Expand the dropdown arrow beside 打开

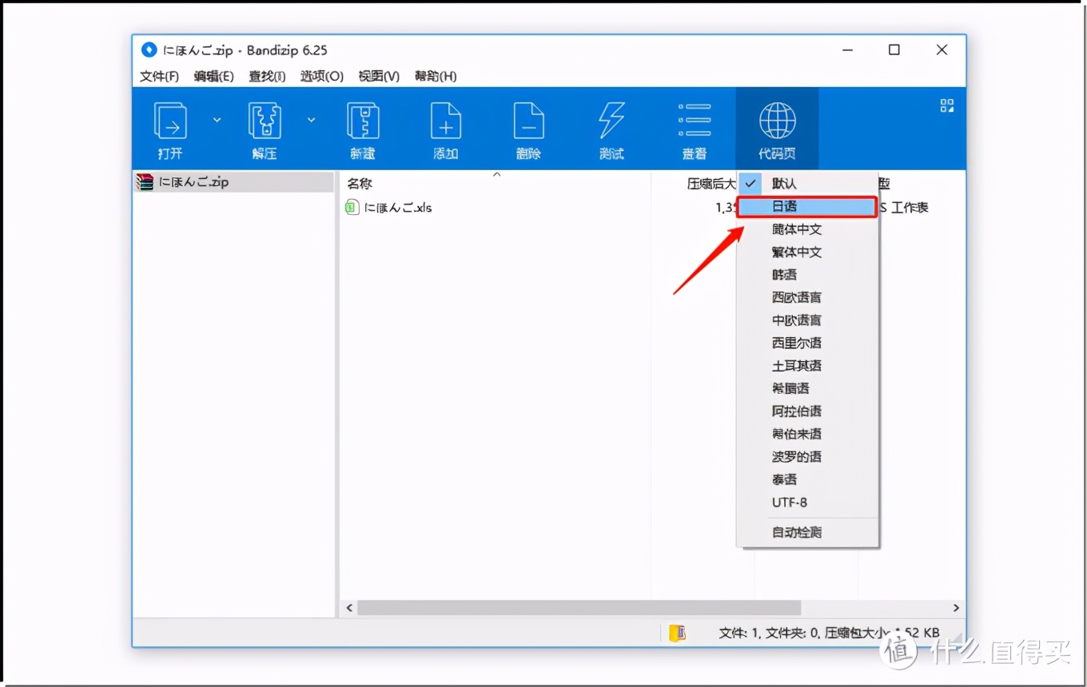tap(216, 120)
